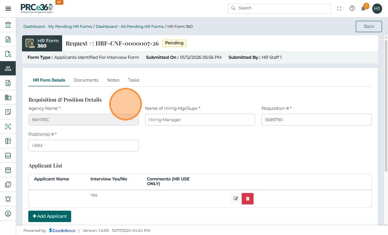Click the dollar document sidebar icon
Image resolution: width=388 pixels, height=235 pixels.
(x=8, y=83)
